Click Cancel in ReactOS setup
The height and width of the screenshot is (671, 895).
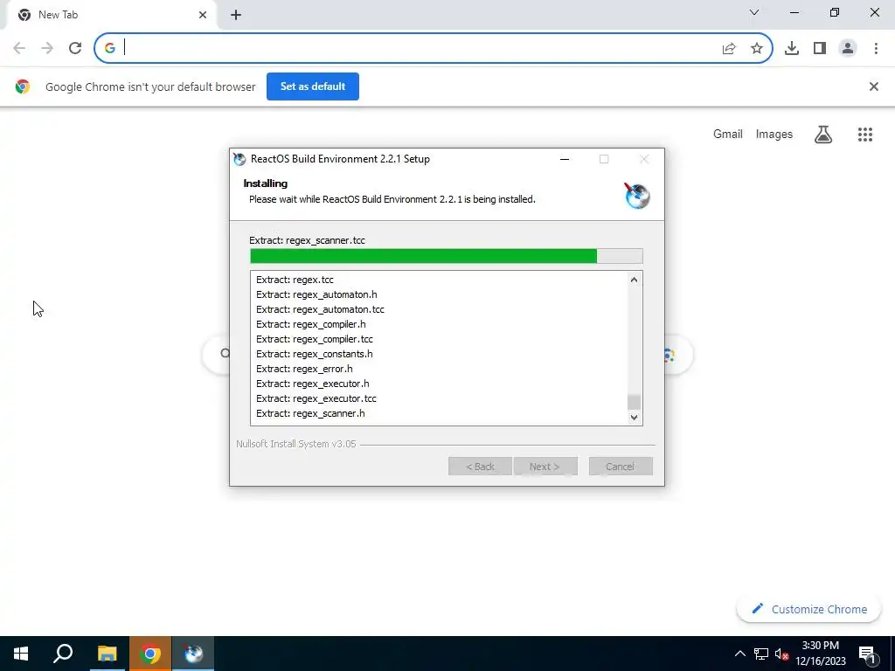pyautogui.click(x=621, y=467)
